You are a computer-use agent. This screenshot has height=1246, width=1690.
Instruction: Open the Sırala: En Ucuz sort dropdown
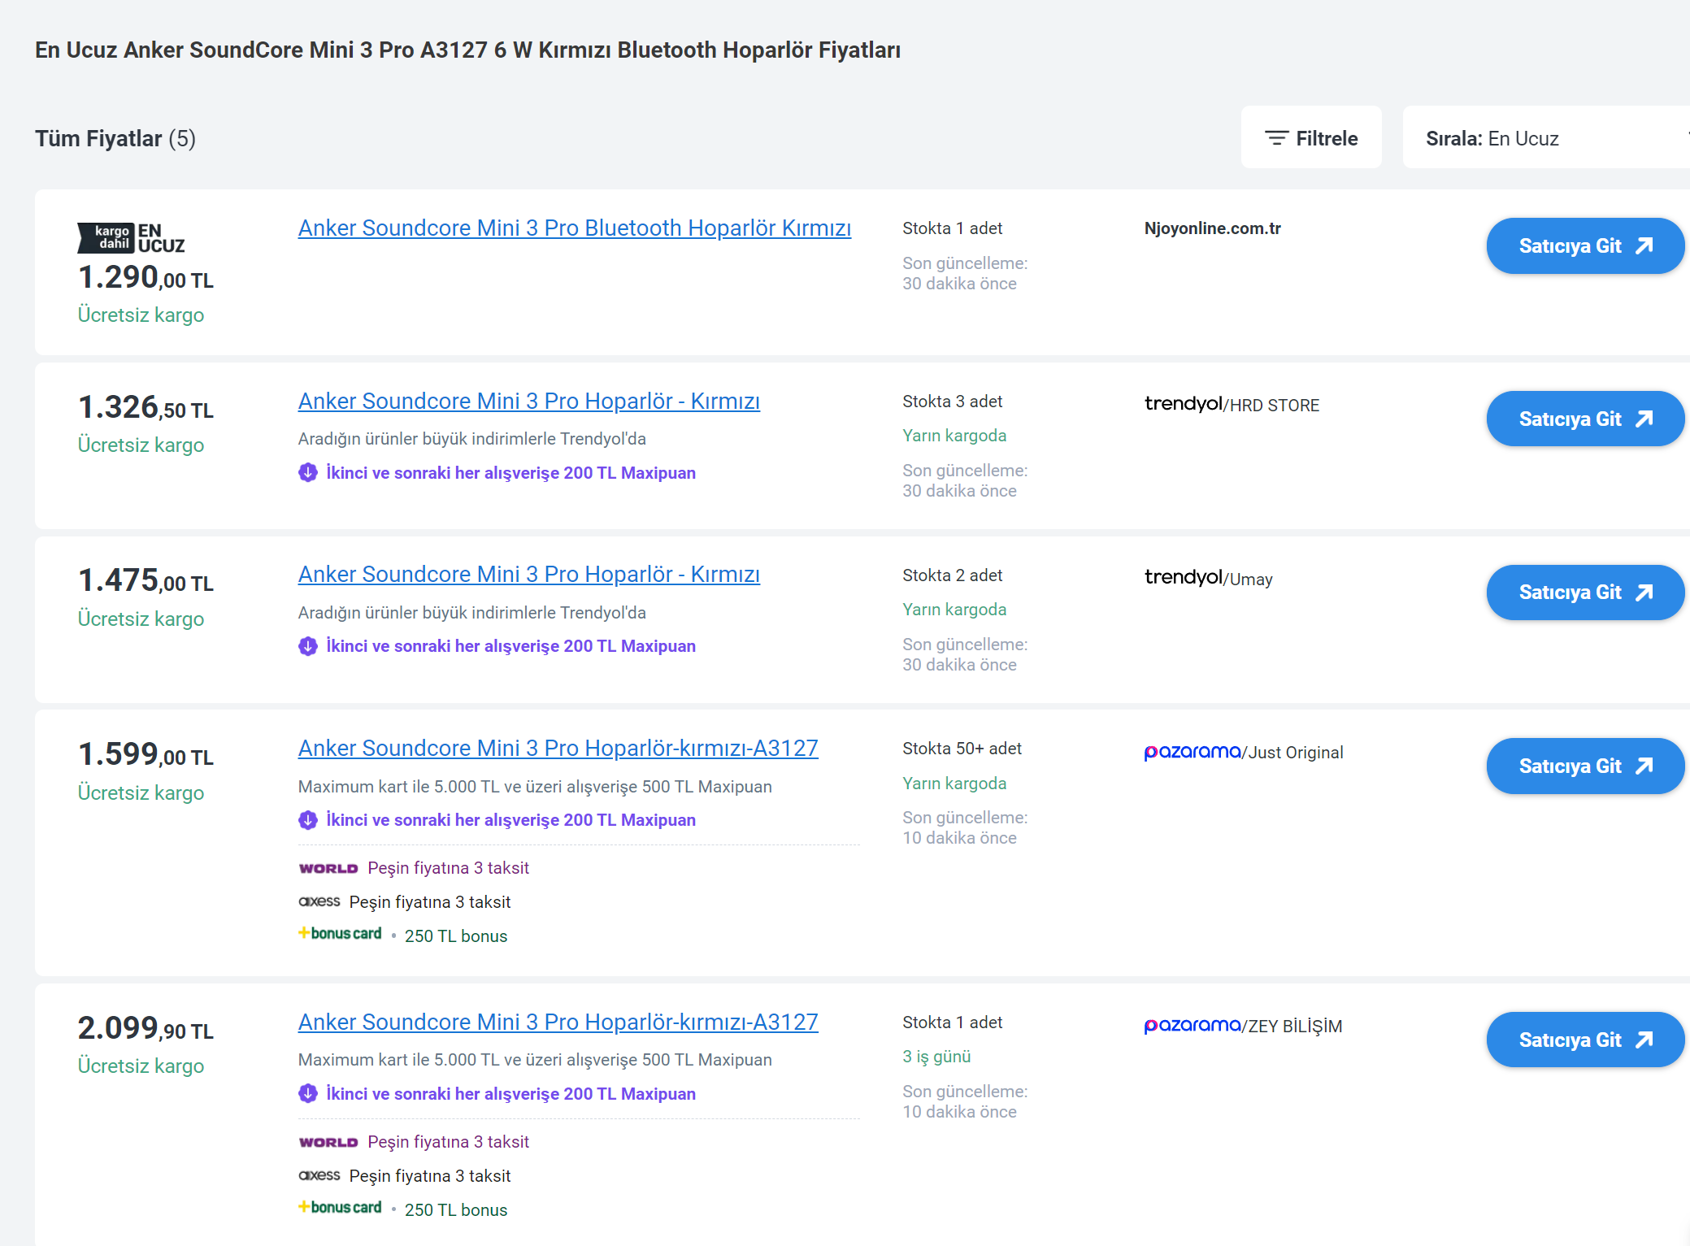click(1546, 138)
